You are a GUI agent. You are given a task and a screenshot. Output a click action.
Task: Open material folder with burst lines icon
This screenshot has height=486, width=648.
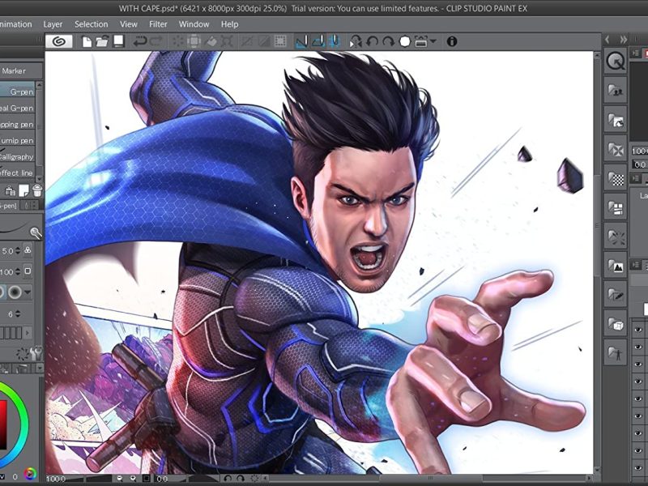(x=616, y=237)
